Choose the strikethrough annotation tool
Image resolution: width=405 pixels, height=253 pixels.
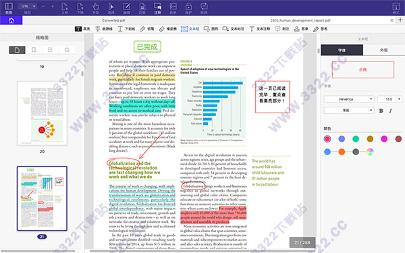pyautogui.click(x=104, y=29)
